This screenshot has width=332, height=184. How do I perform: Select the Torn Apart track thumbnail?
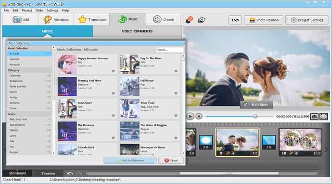67,109
